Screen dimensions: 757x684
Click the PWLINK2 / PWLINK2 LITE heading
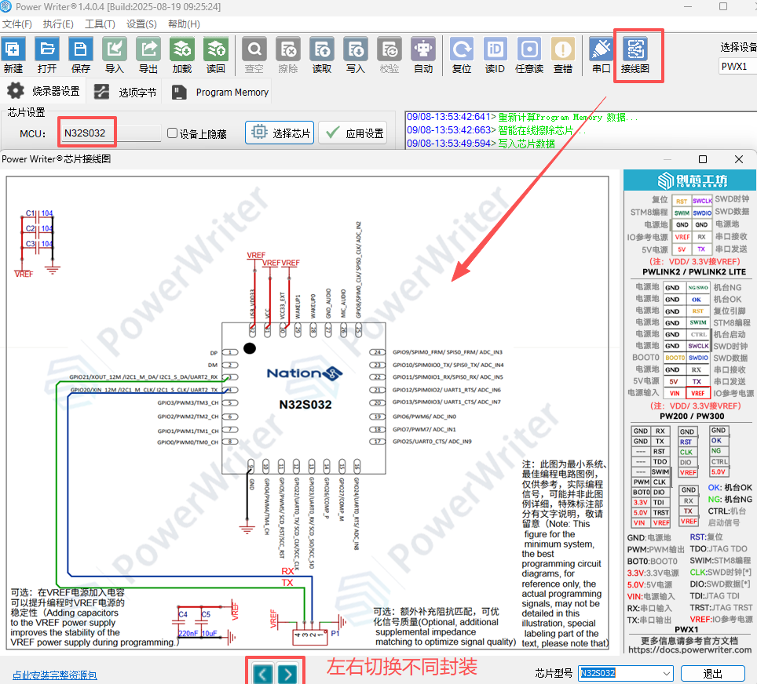[693, 272]
